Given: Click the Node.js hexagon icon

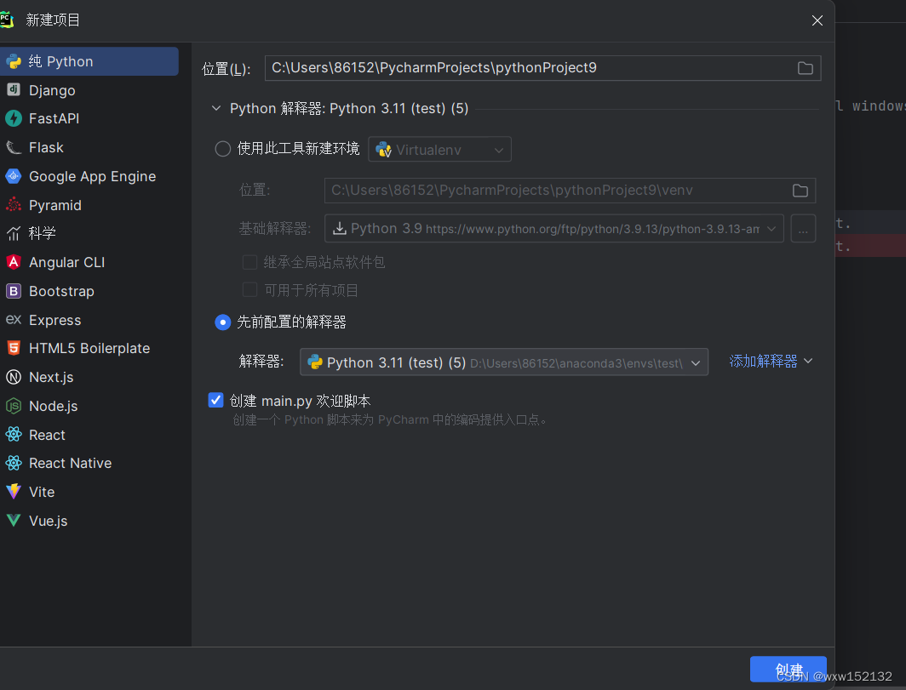Looking at the screenshot, I should [x=14, y=406].
